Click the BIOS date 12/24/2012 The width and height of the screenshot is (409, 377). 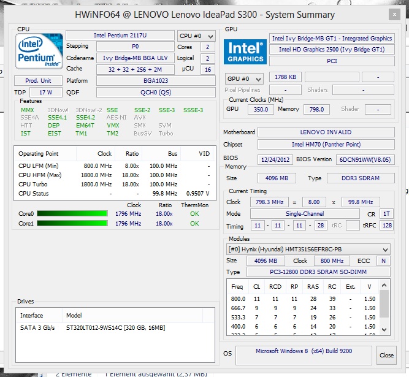tap(275, 159)
